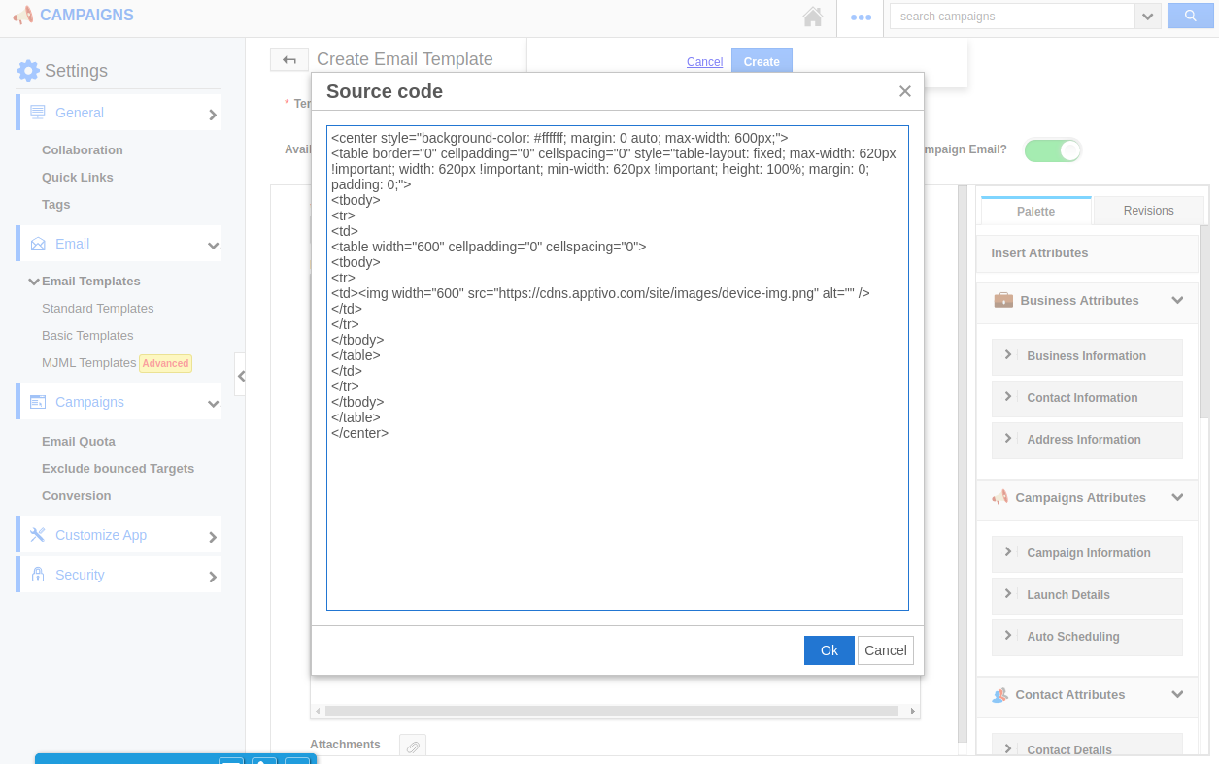The height and width of the screenshot is (764, 1219).
Task: Open Collaboration settings
Action: coord(83,150)
